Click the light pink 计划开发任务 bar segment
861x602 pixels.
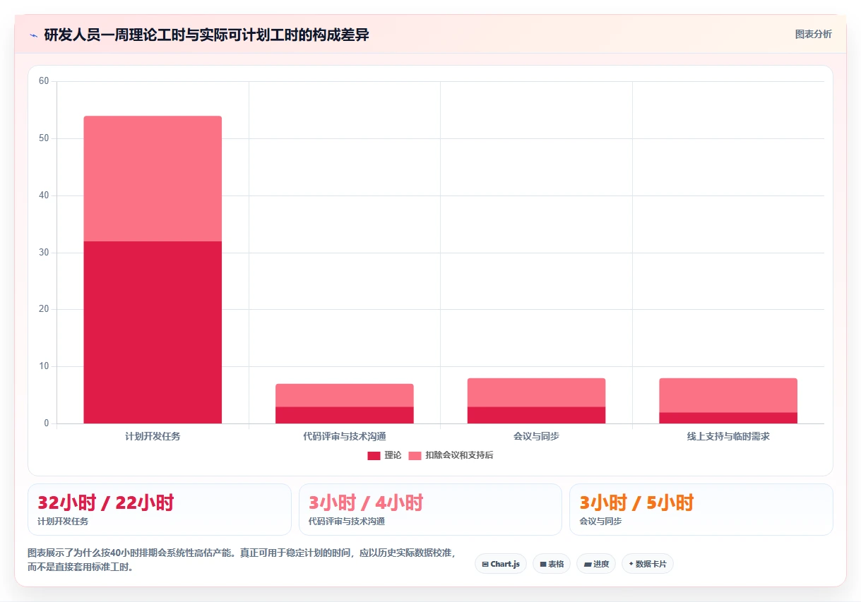[x=153, y=179]
